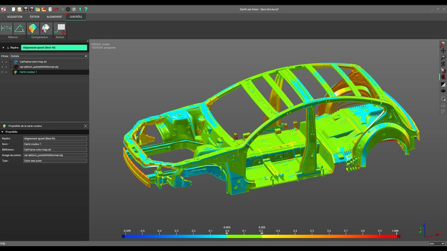Image resolution: width=447 pixels, height=251 pixels.
Task: Open the settings gear in top toolbar
Action: pyautogui.click(x=68, y=9)
